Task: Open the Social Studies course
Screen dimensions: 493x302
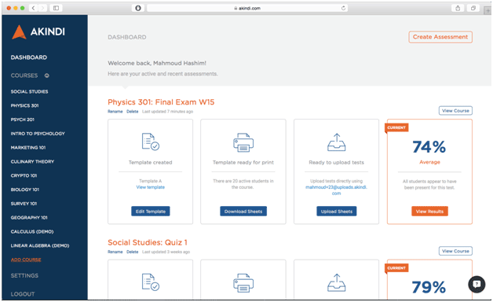Action: click(30, 92)
